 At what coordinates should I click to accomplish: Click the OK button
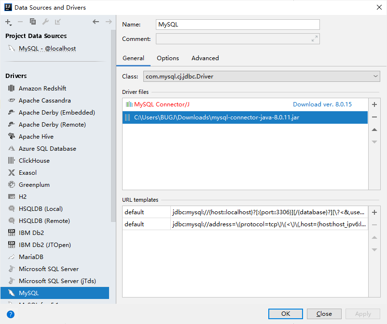point(285,313)
